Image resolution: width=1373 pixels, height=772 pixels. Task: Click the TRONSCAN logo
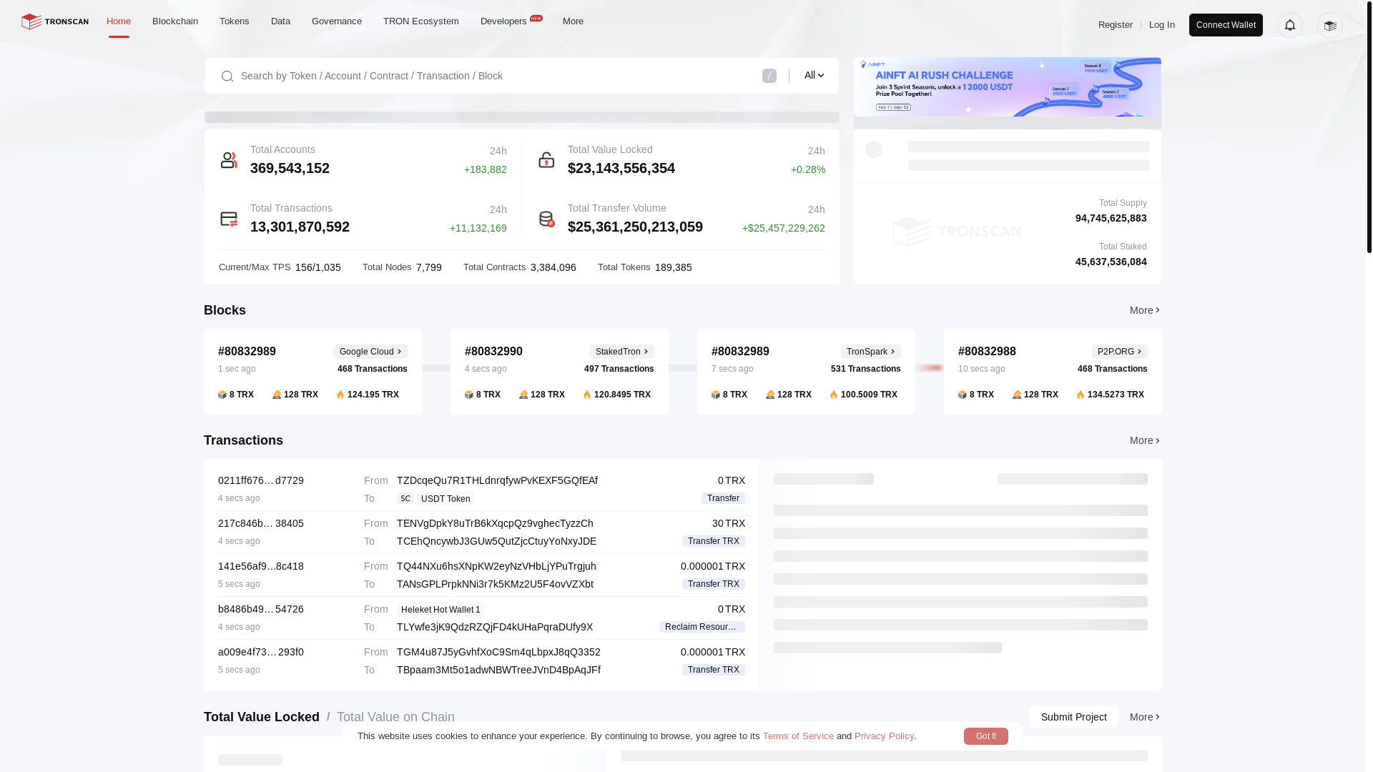(55, 21)
